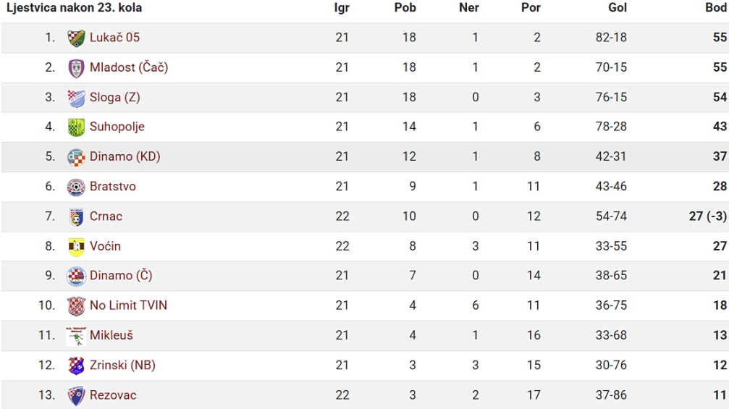
Task: Click the Lukač 05 club crest
Action: click(x=76, y=38)
